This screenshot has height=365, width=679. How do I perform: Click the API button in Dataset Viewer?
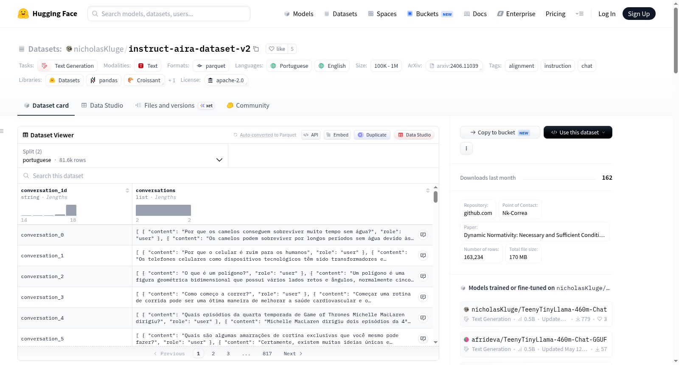point(311,135)
